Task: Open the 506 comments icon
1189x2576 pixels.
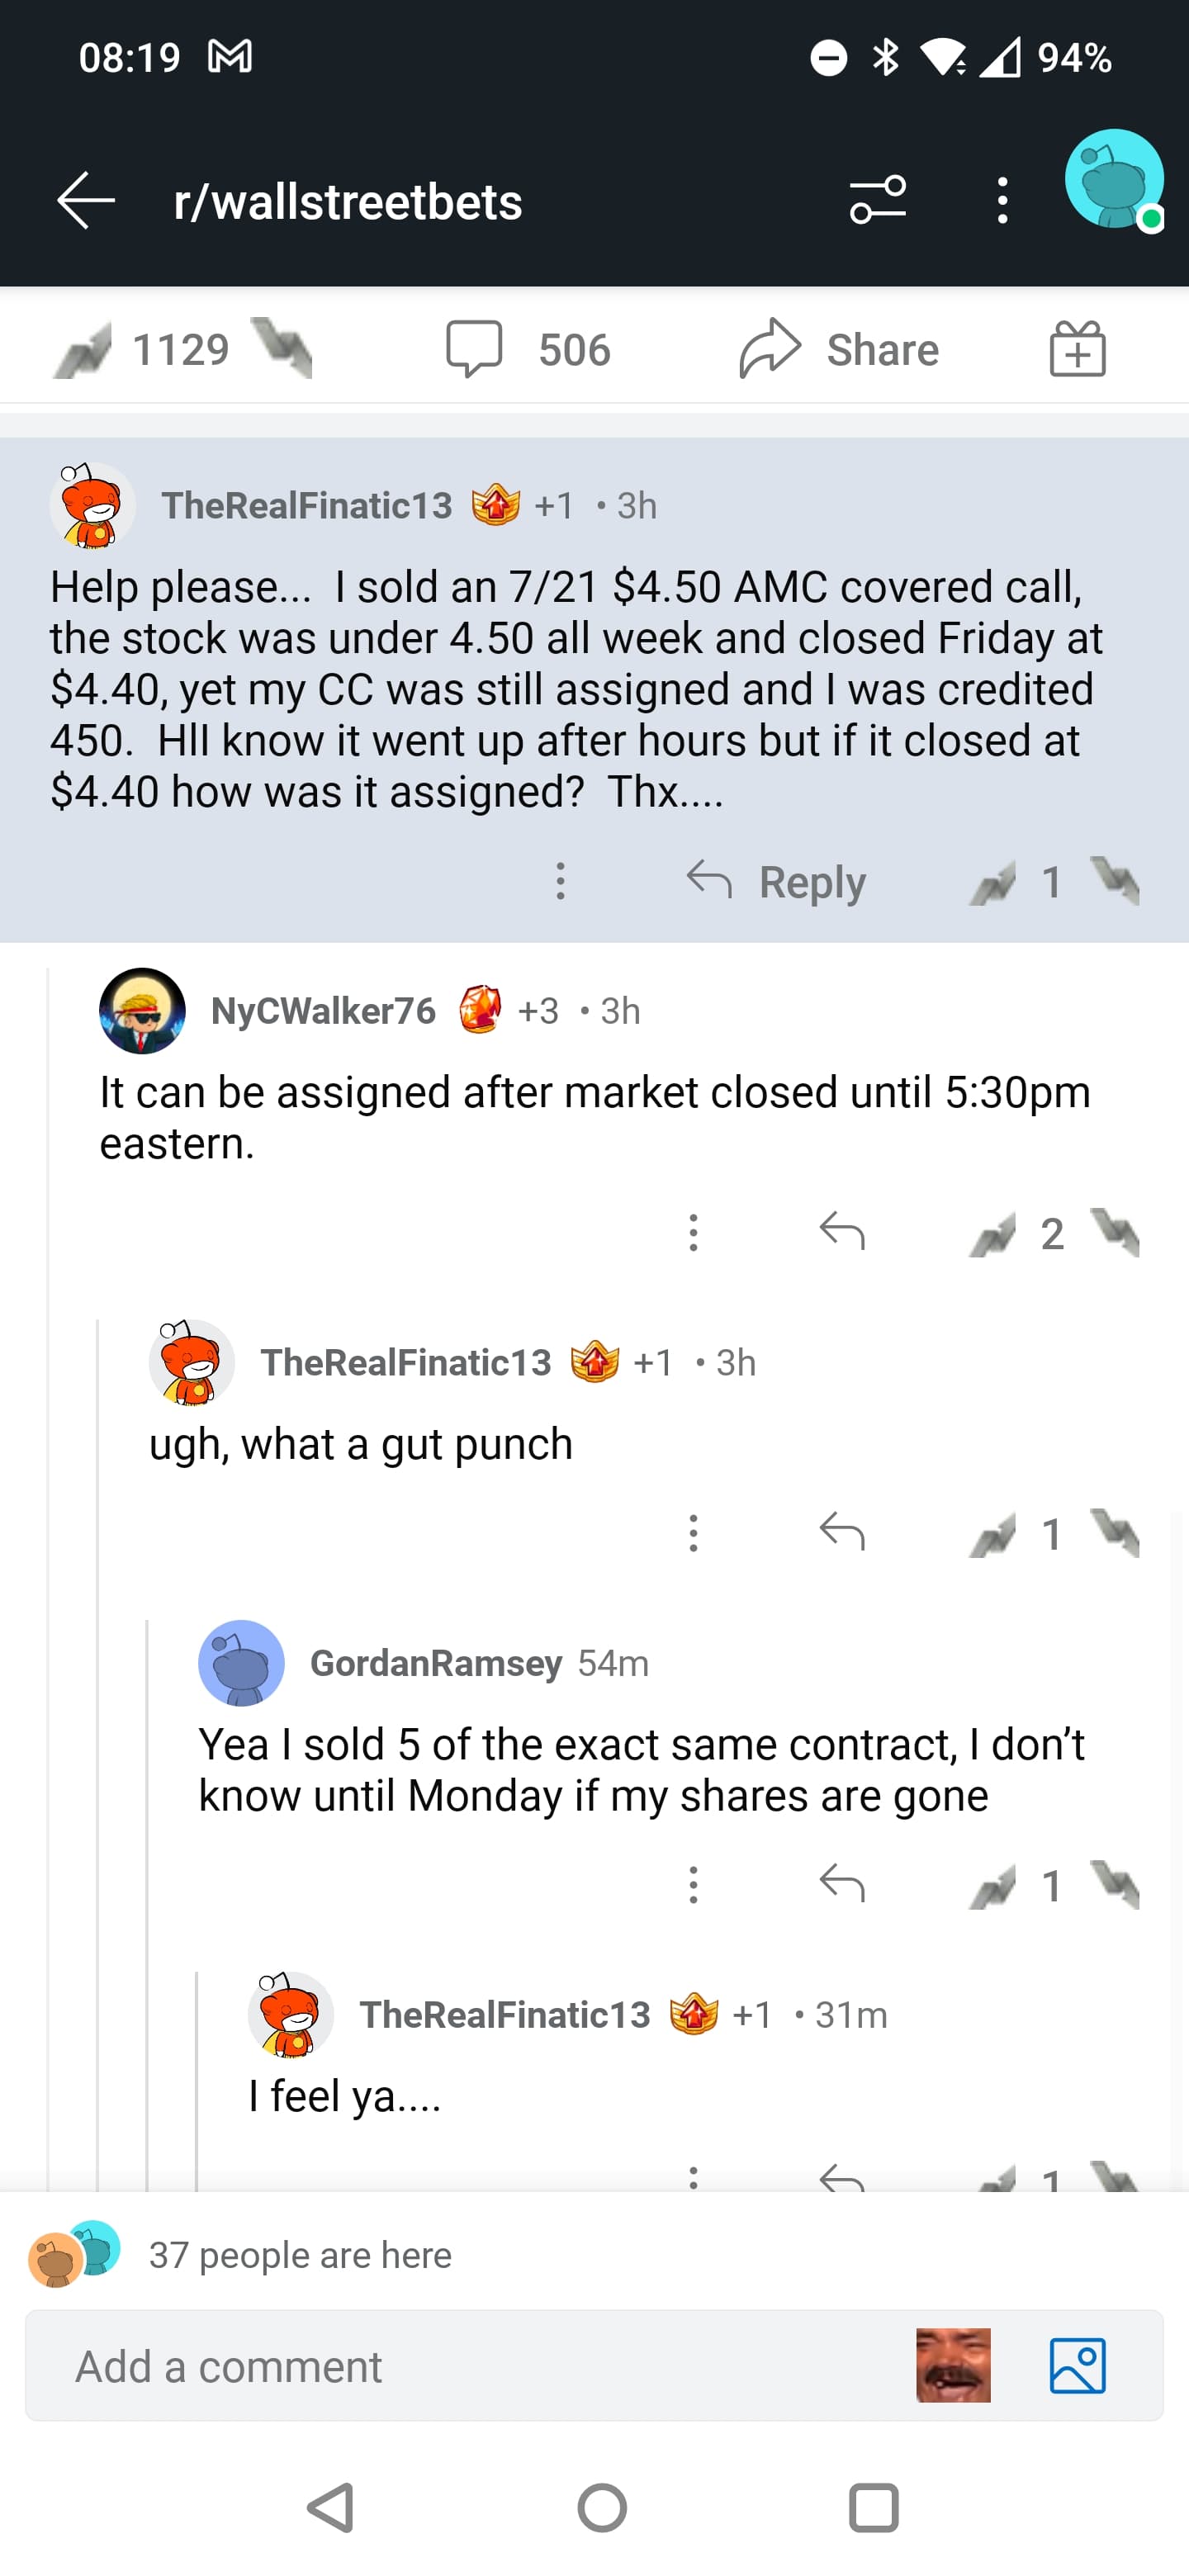Action: click(x=473, y=349)
